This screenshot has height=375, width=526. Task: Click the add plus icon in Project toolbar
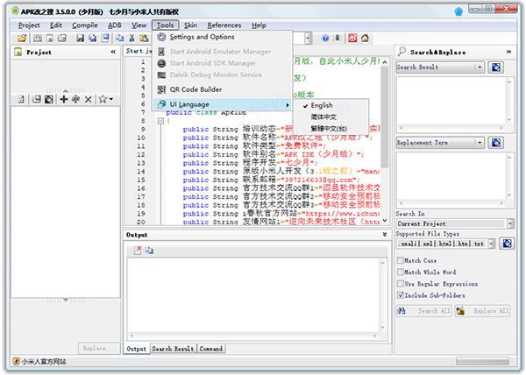pyautogui.click(x=63, y=100)
